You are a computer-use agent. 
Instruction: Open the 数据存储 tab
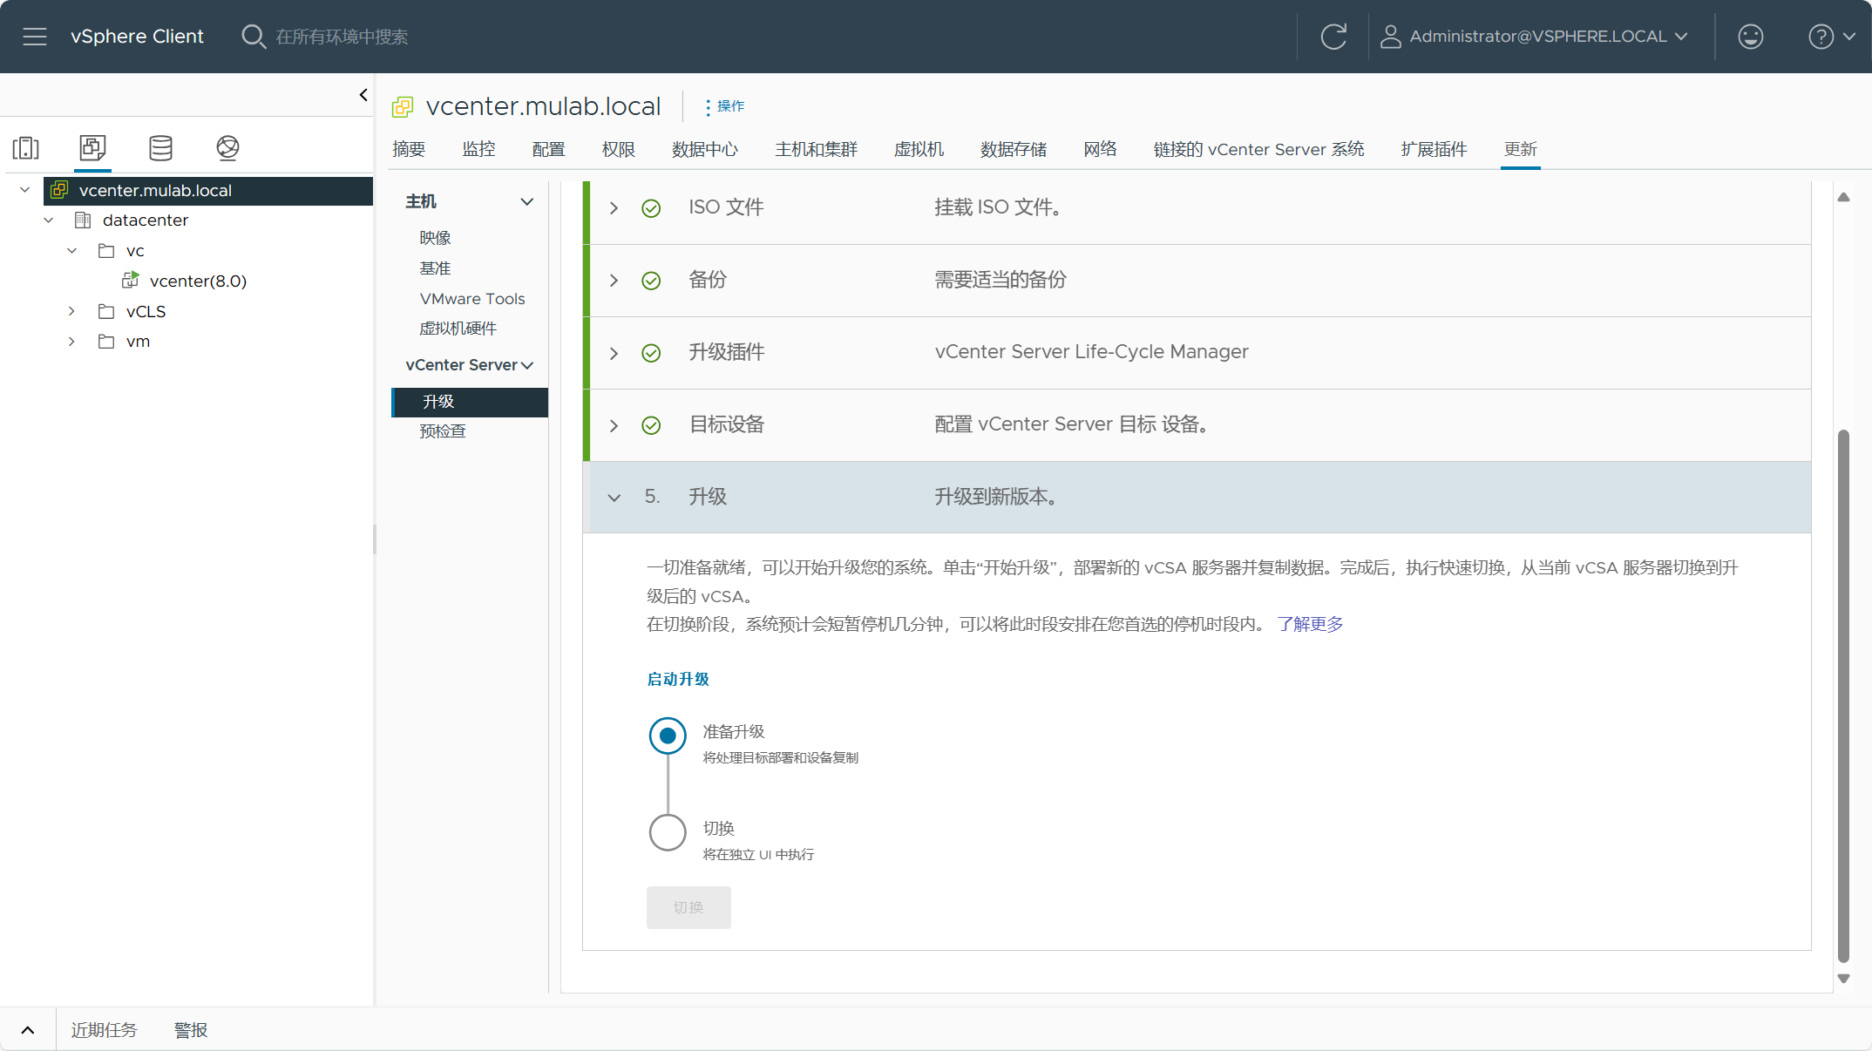1013,149
